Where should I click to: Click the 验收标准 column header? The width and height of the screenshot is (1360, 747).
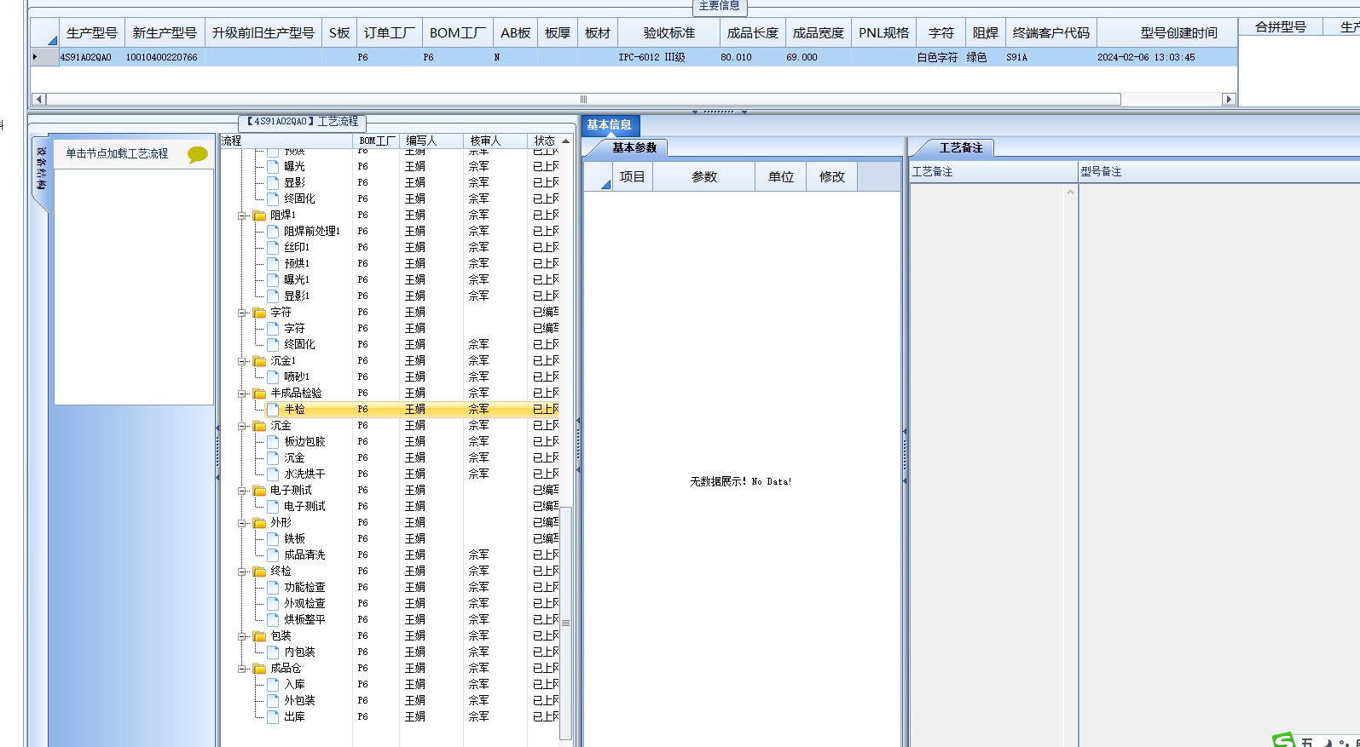pos(669,33)
